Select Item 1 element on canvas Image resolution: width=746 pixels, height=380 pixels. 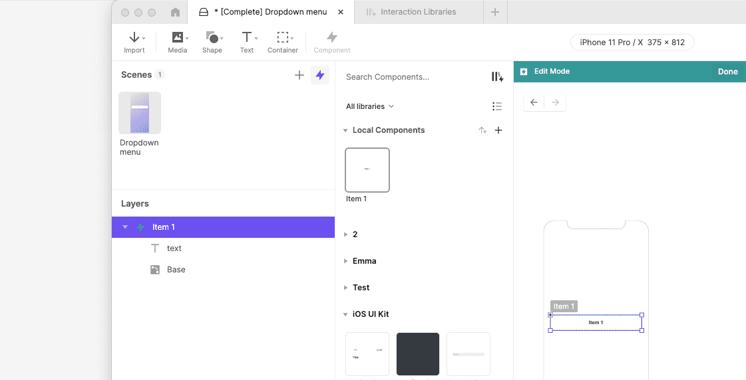[596, 322]
